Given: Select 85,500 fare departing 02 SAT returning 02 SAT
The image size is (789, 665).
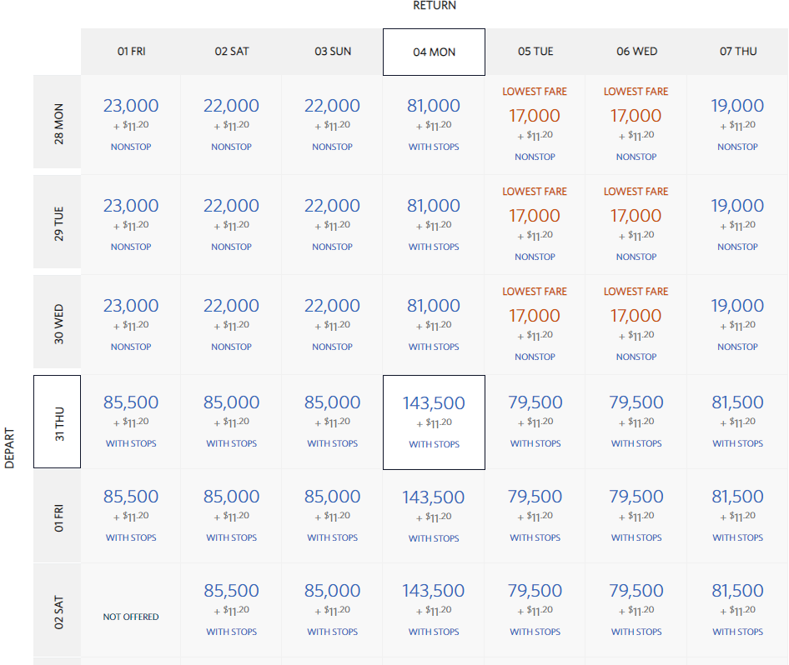Looking at the screenshot, I should tap(231, 608).
